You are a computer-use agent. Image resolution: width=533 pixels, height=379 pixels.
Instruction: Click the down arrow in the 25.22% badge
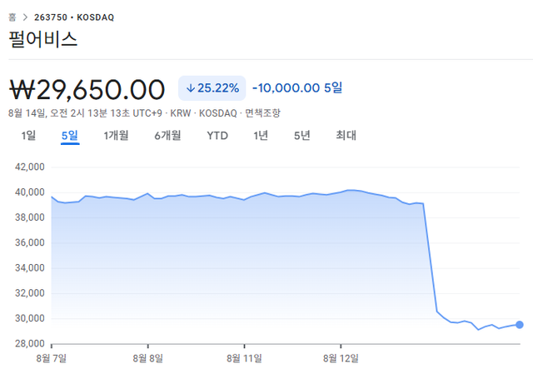(x=191, y=87)
